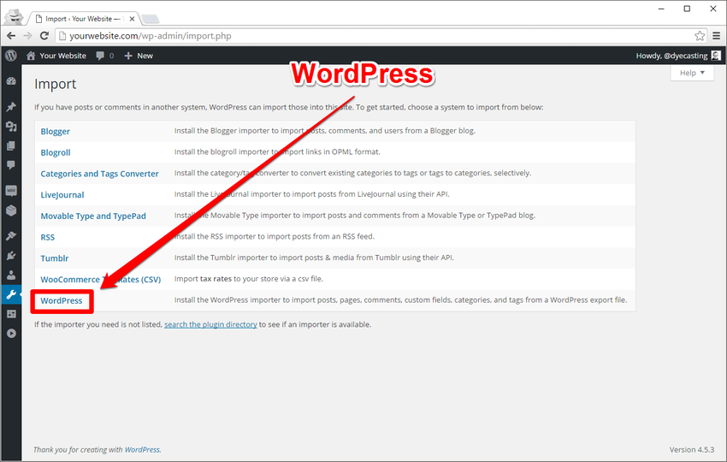Image resolution: width=727 pixels, height=462 pixels.
Task: Collapse the admin menu with play icon
Action: coord(11,334)
